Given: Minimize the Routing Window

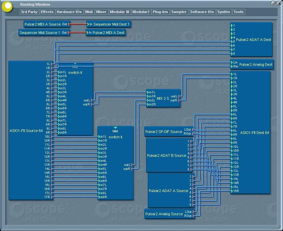Looking at the screenshot, I should [x=273, y=3].
